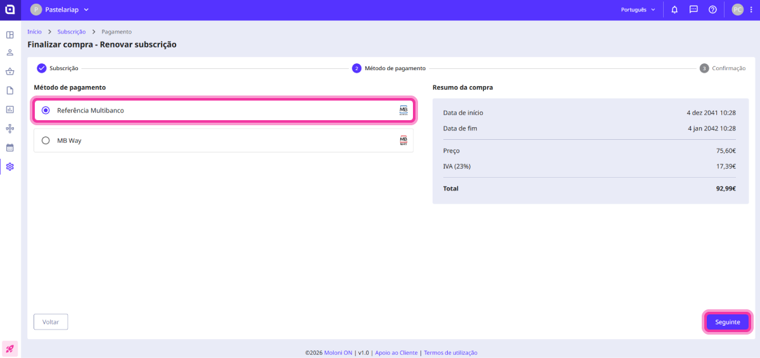Screen dimensions: 760x358
Task: Open the Português language dropdown
Action: pos(638,9)
